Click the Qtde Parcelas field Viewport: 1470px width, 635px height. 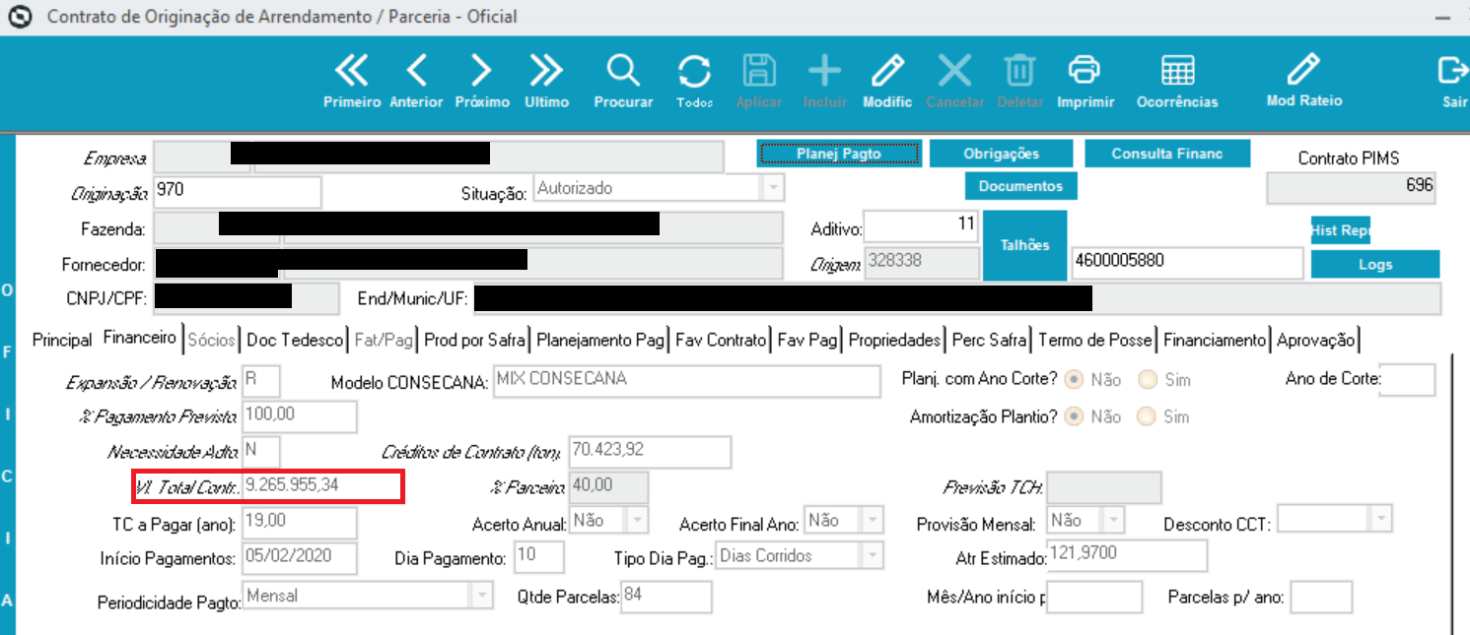665,597
